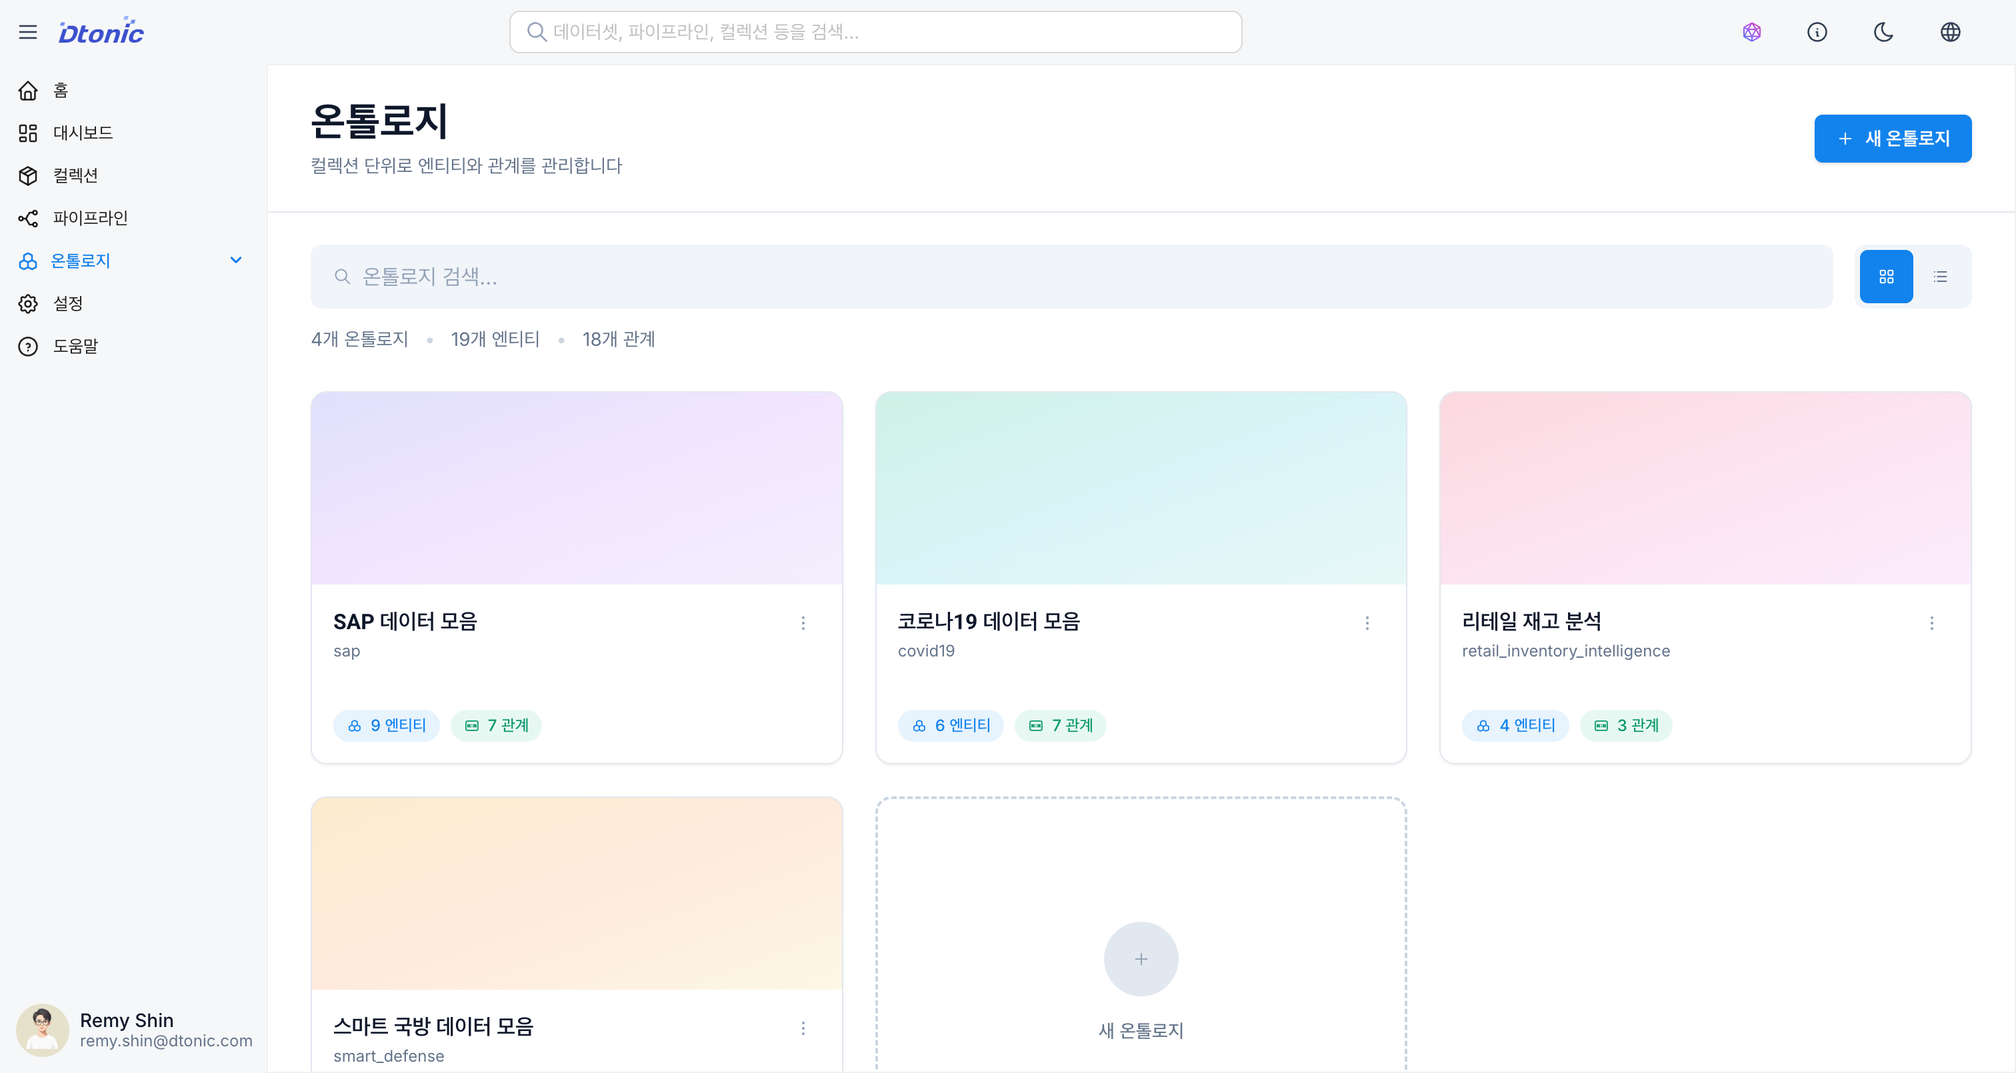Open options menu on 리테일 재고 분석 card
Screen dimensions: 2016x1073
[1933, 623]
